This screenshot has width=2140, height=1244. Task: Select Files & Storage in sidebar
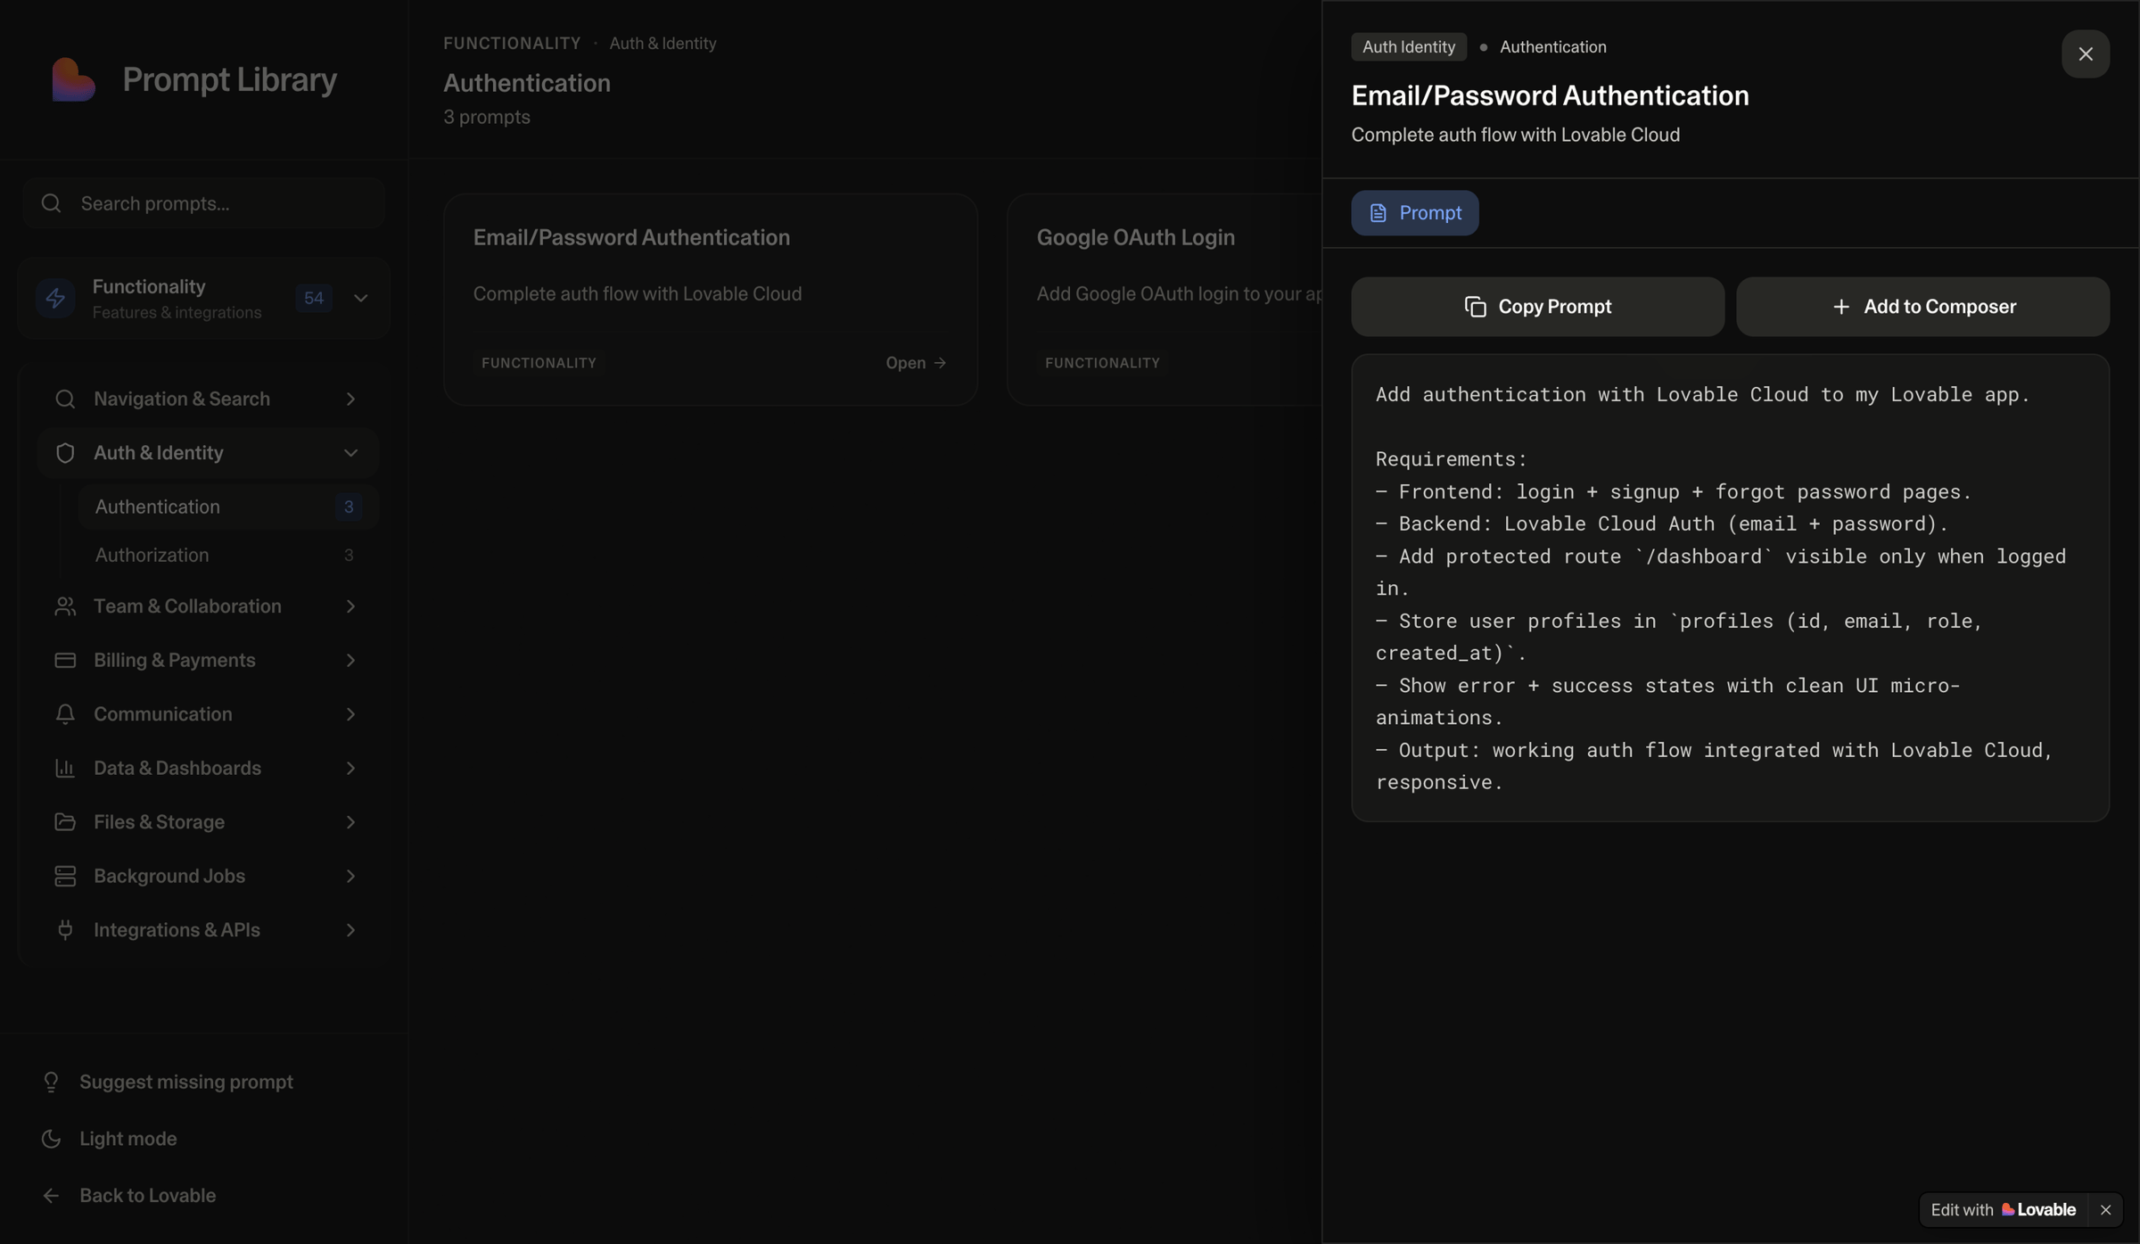pos(208,822)
